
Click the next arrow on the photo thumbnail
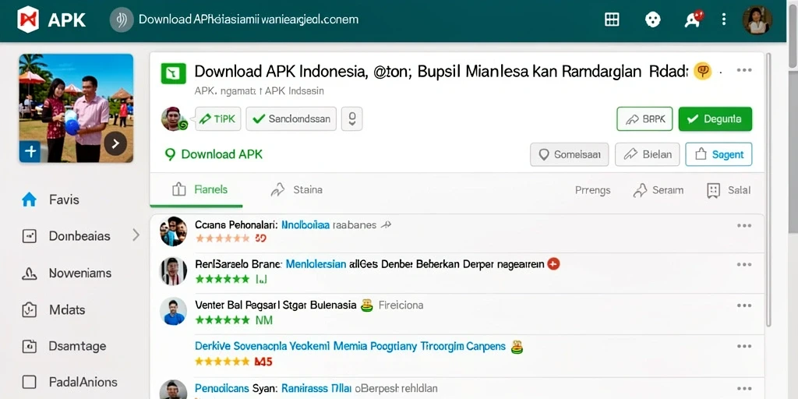click(x=115, y=144)
